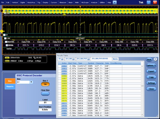
Task: Sort by the Start Time column header
Action: pos(72,63)
